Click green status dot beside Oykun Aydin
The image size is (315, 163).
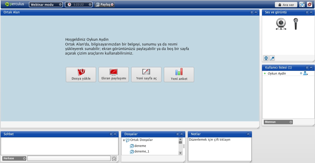tap(265, 74)
